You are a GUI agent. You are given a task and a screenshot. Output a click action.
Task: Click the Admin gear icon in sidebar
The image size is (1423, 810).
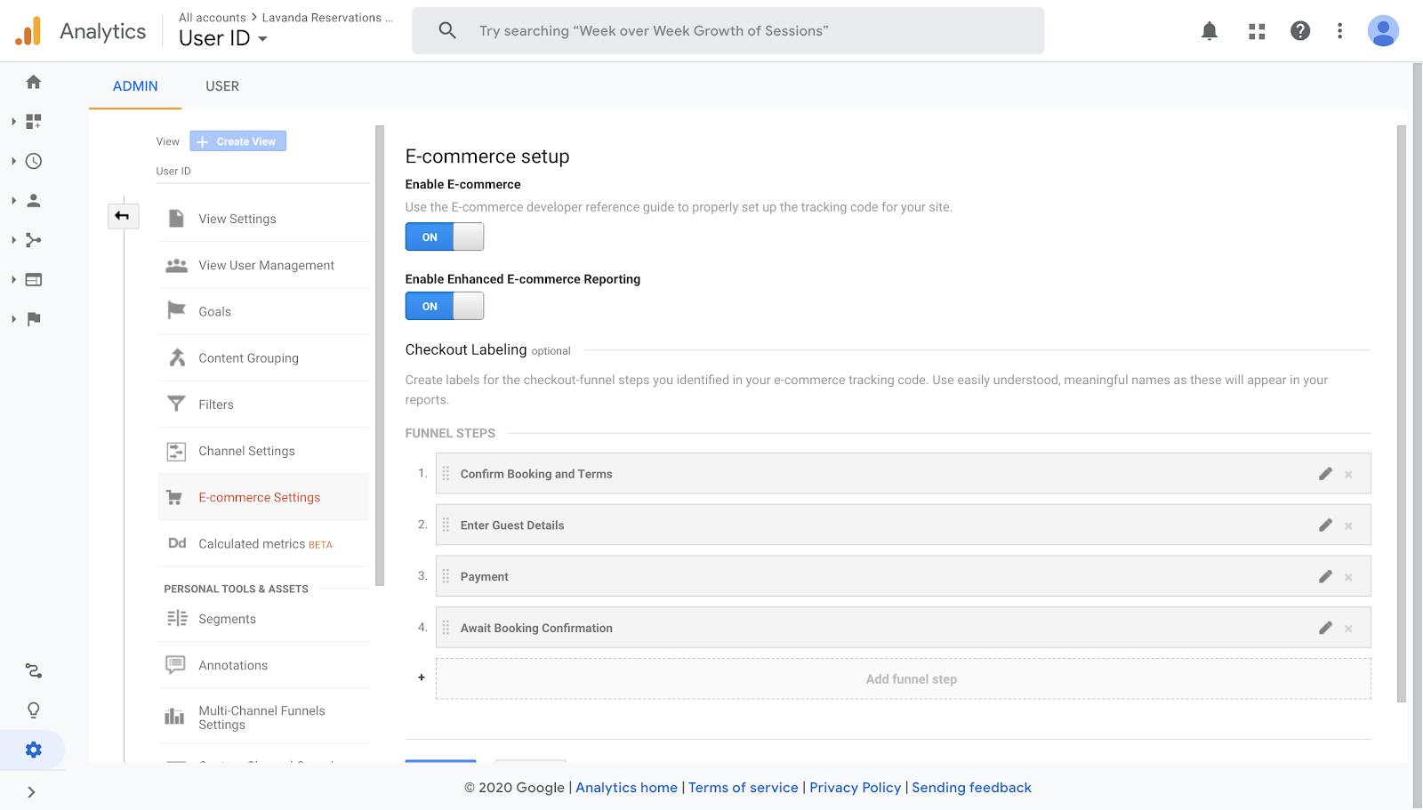34,750
